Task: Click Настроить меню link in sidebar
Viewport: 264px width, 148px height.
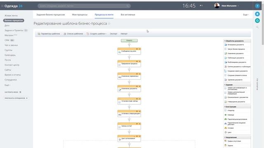Action: click(x=13, y=92)
